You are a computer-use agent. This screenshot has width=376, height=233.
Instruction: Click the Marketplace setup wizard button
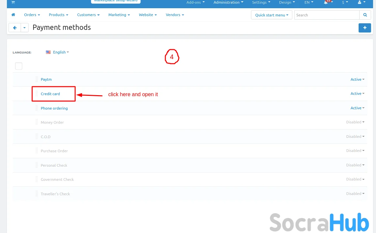(x=115, y=1)
